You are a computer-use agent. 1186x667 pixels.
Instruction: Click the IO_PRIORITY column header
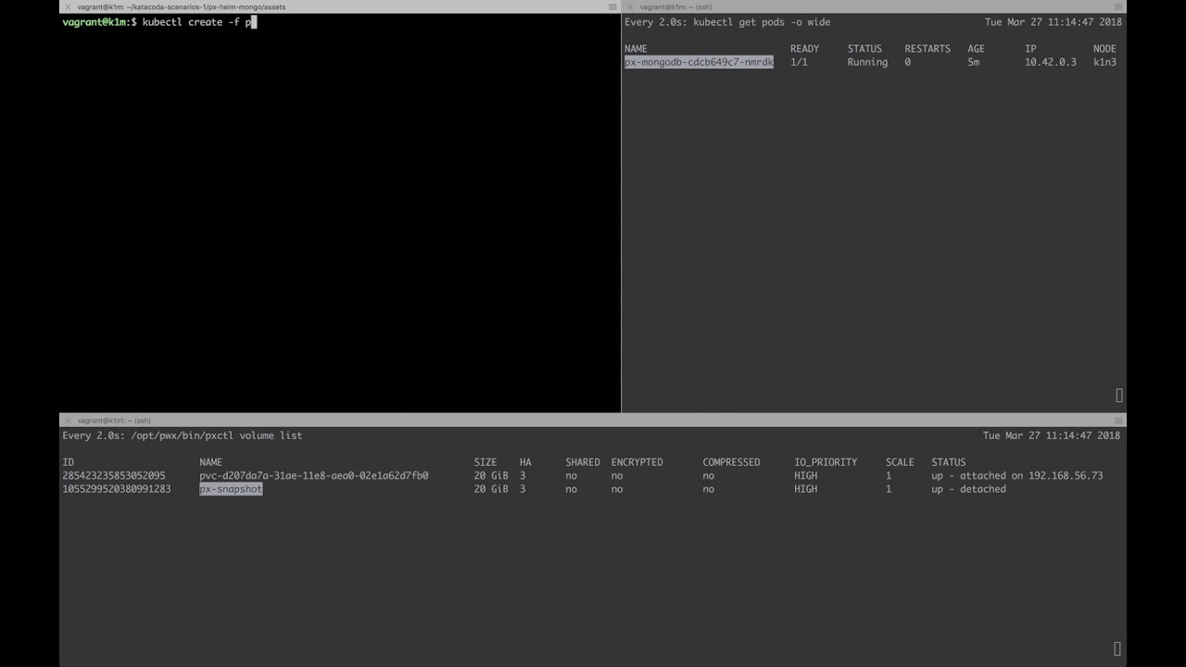tap(825, 462)
